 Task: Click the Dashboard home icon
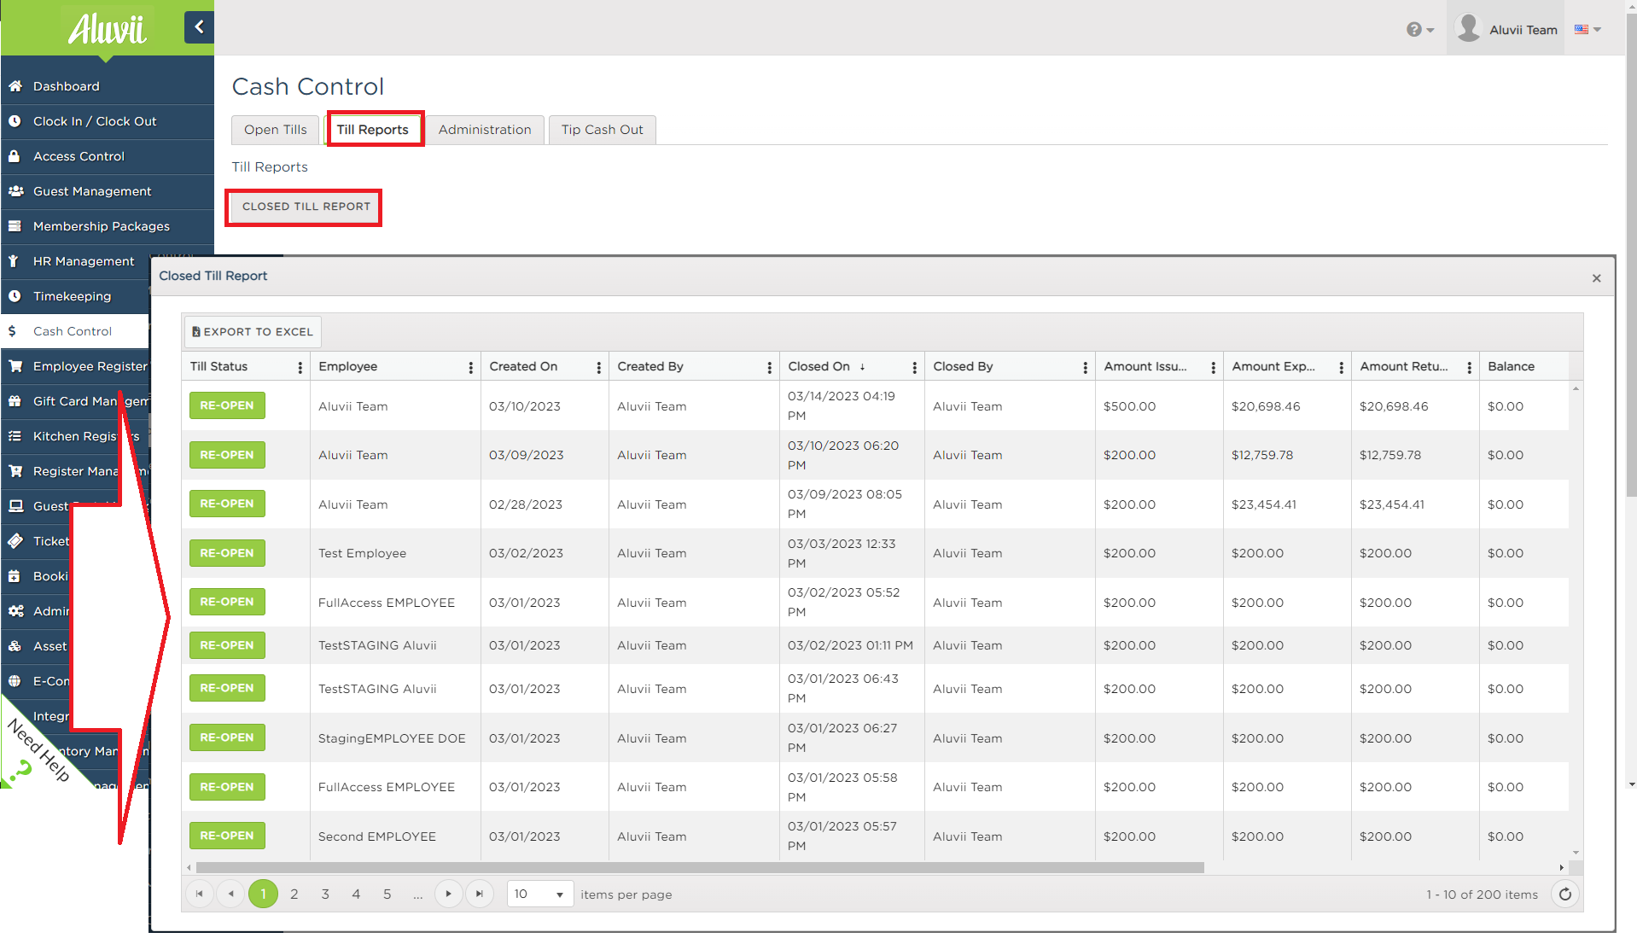15,86
